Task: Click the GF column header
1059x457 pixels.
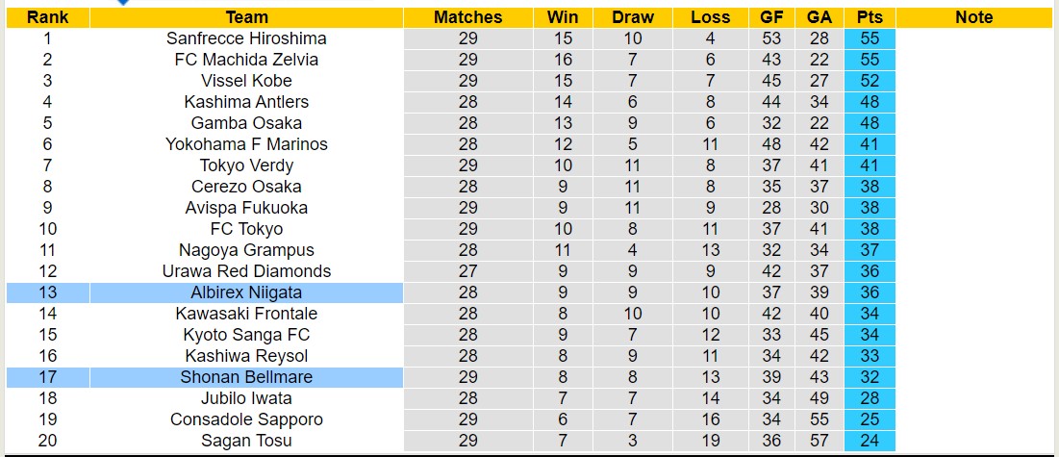Action: tap(771, 17)
